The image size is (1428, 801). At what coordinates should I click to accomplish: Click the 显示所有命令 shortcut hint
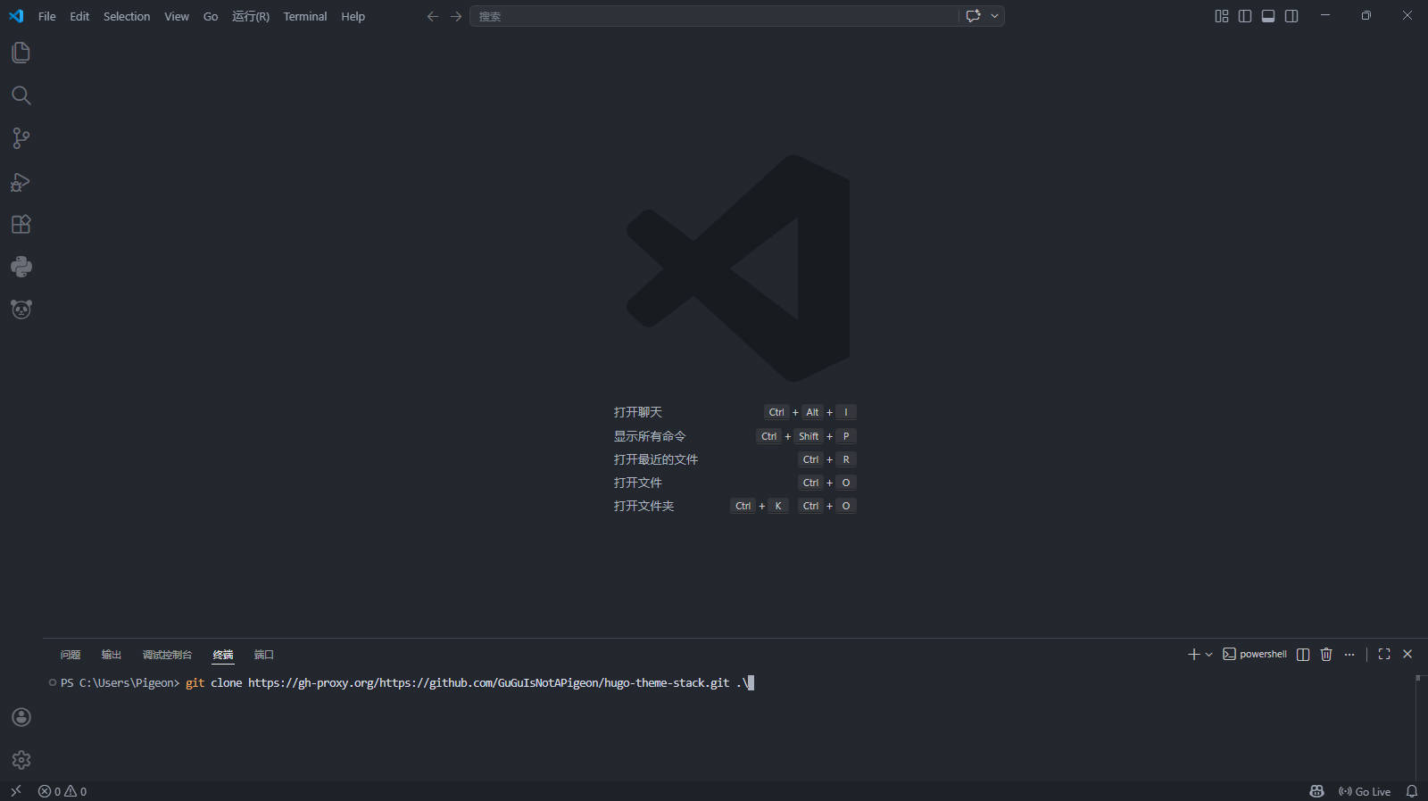tap(650, 436)
